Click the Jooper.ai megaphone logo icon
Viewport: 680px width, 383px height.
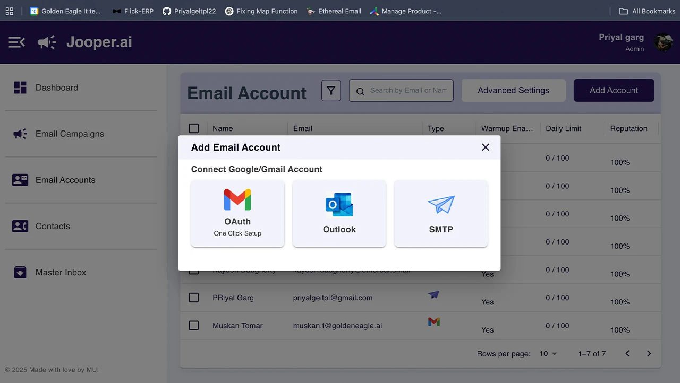(47, 42)
